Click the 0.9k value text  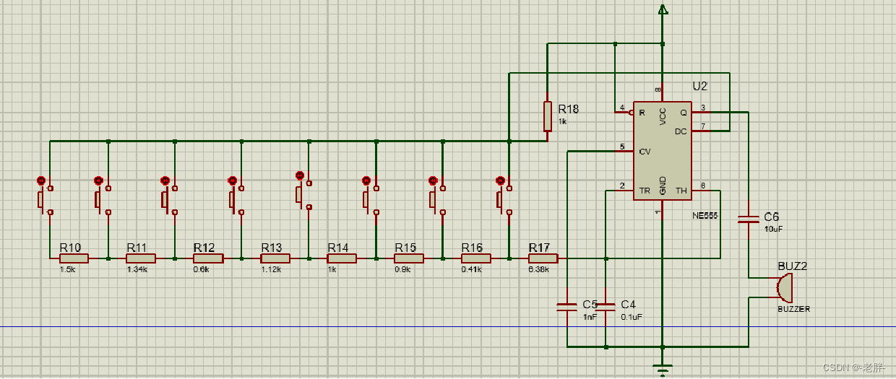pos(402,269)
